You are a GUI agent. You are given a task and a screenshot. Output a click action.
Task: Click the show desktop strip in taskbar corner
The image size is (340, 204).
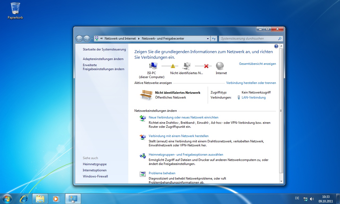338,199
